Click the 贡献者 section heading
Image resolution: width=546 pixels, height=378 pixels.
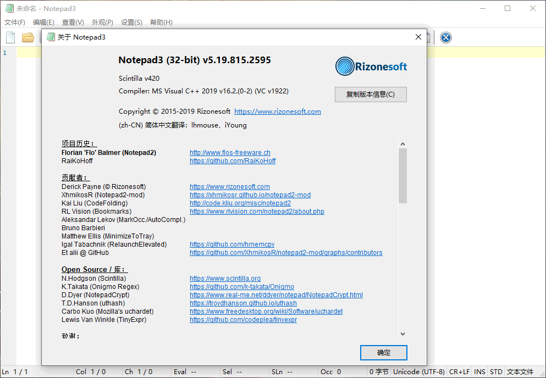pyautogui.click(x=75, y=177)
